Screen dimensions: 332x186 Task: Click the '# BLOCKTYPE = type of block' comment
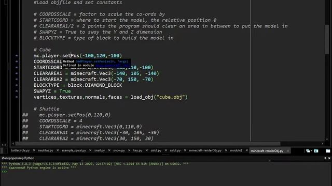[x=103, y=38]
